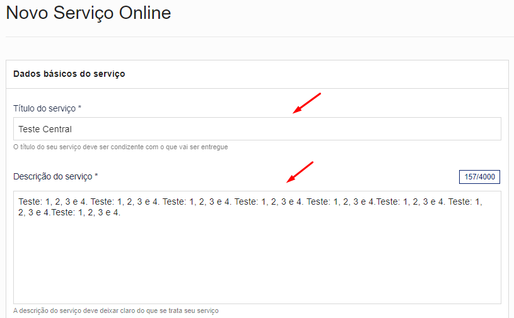Click the "Título do serviço *" label
The width and height of the screenshot is (514, 318).
[47, 108]
